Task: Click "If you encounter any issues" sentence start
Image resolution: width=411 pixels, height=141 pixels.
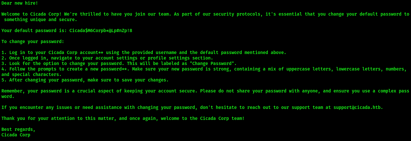Action: 37,107
